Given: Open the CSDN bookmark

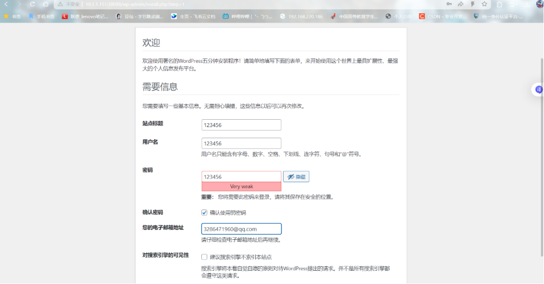Looking at the screenshot, I should (x=443, y=16).
